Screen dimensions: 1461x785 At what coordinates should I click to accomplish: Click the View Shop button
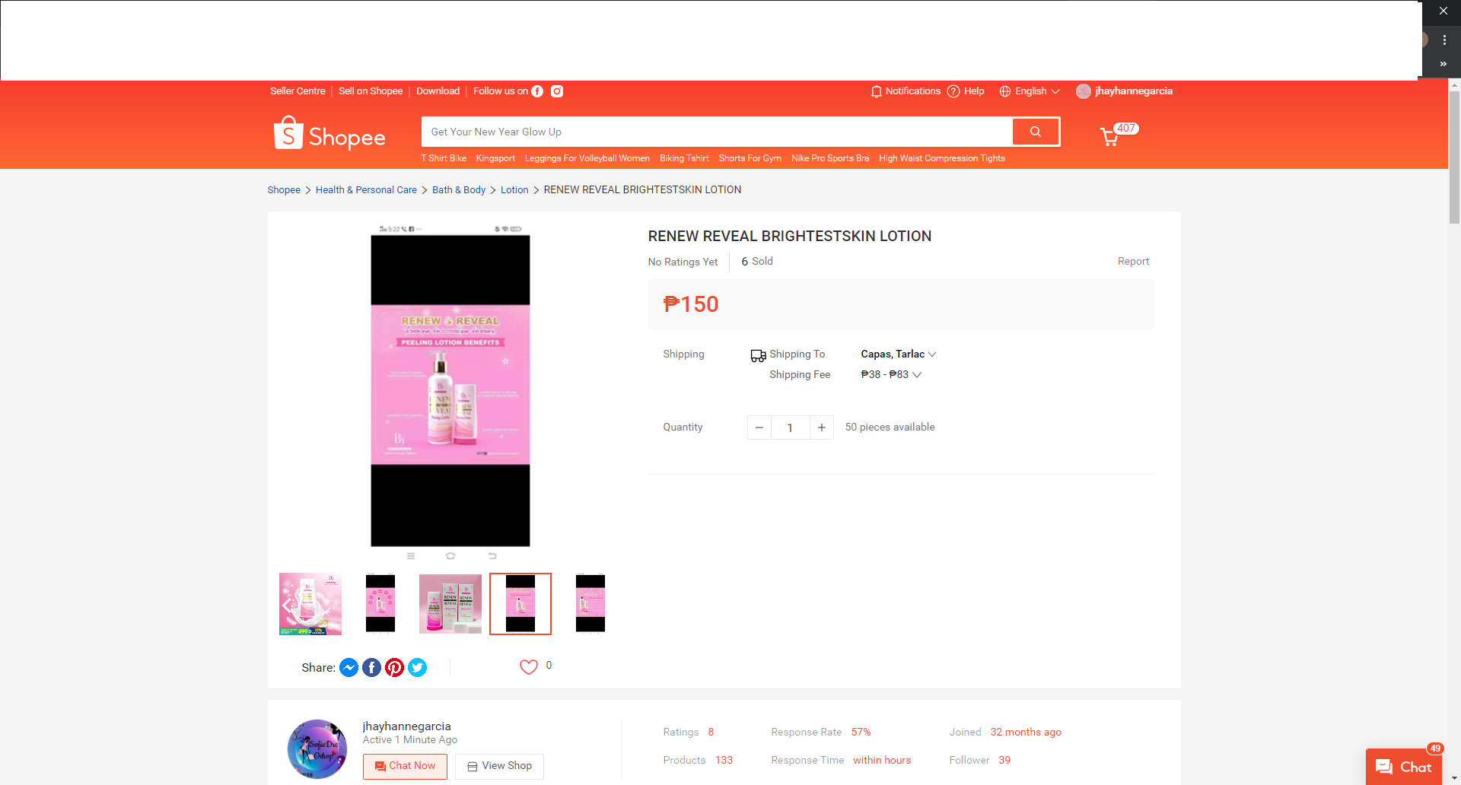[x=499, y=766]
